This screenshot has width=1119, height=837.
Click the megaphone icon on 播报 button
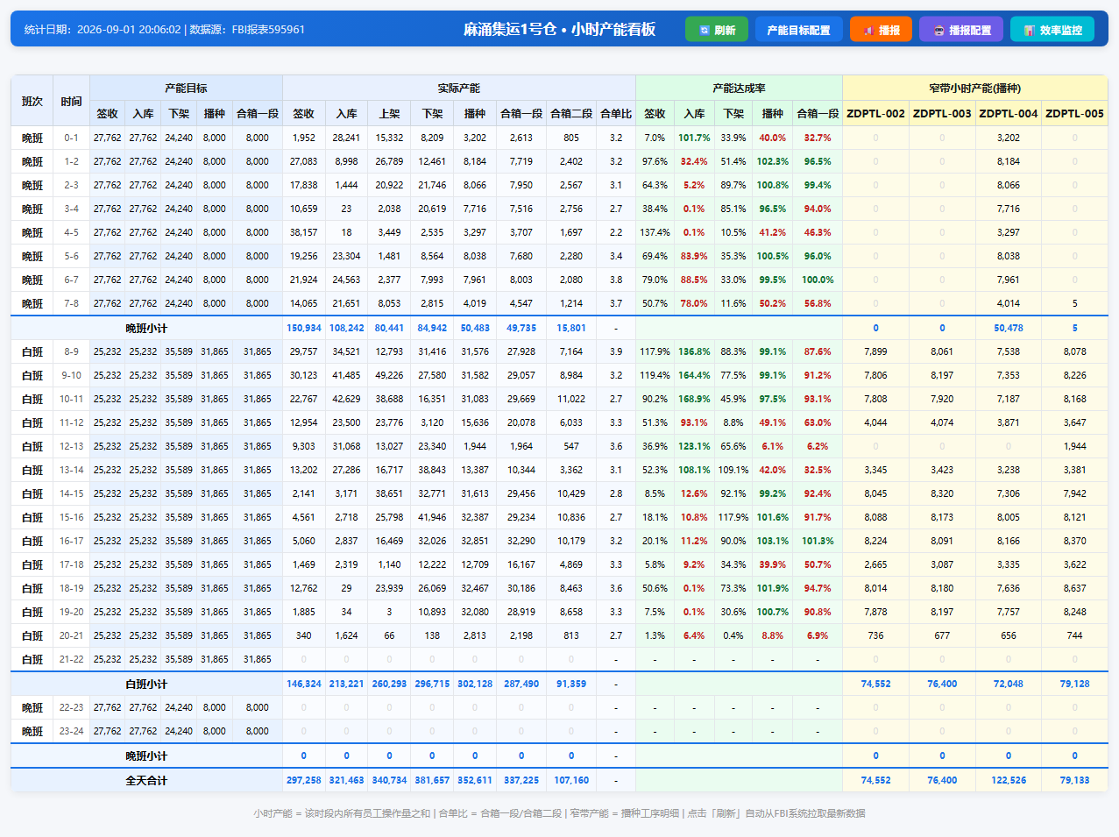[x=868, y=30]
